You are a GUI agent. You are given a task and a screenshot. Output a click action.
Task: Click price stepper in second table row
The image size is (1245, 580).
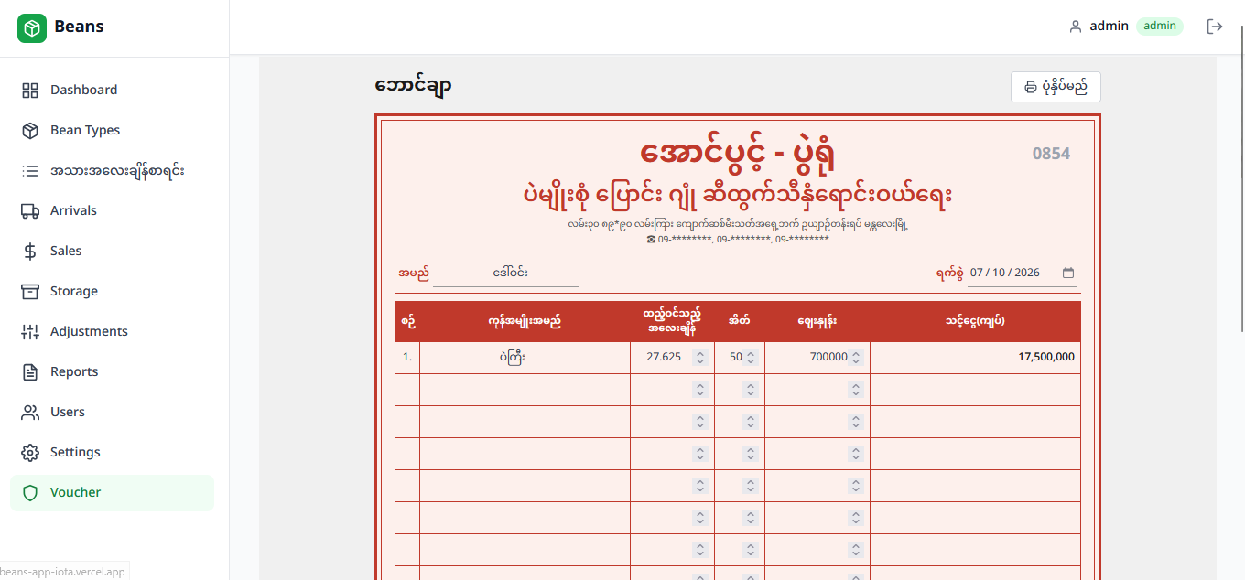click(856, 390)
